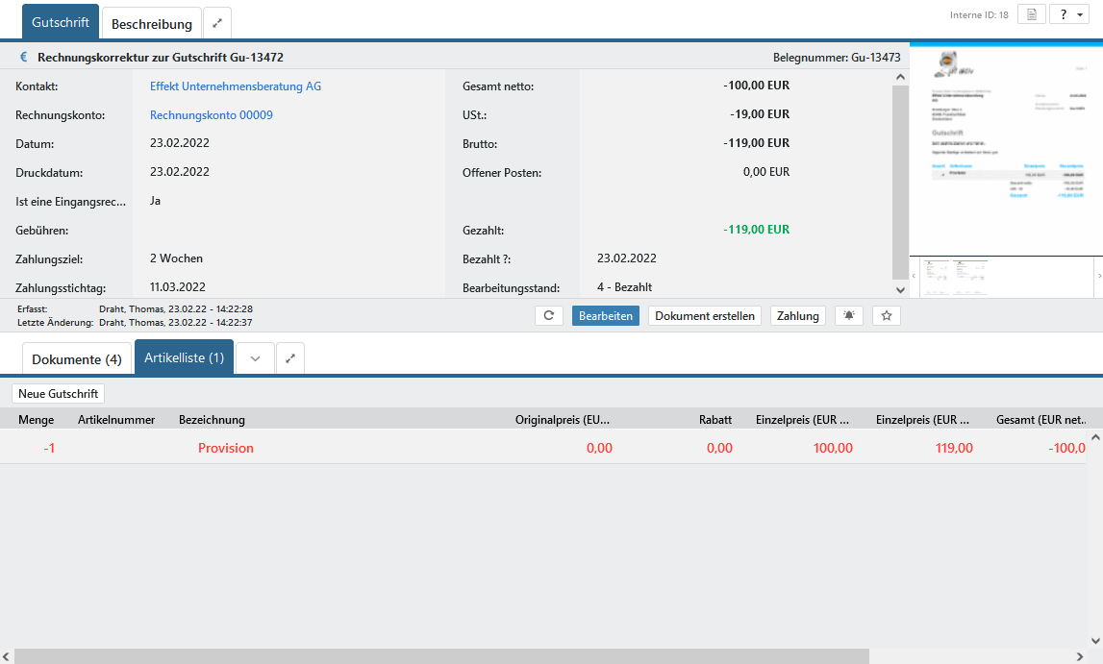The image size is (1103, 664).
Task: Mark record as favorite with star icon
Action: click(x=886, y=315)
